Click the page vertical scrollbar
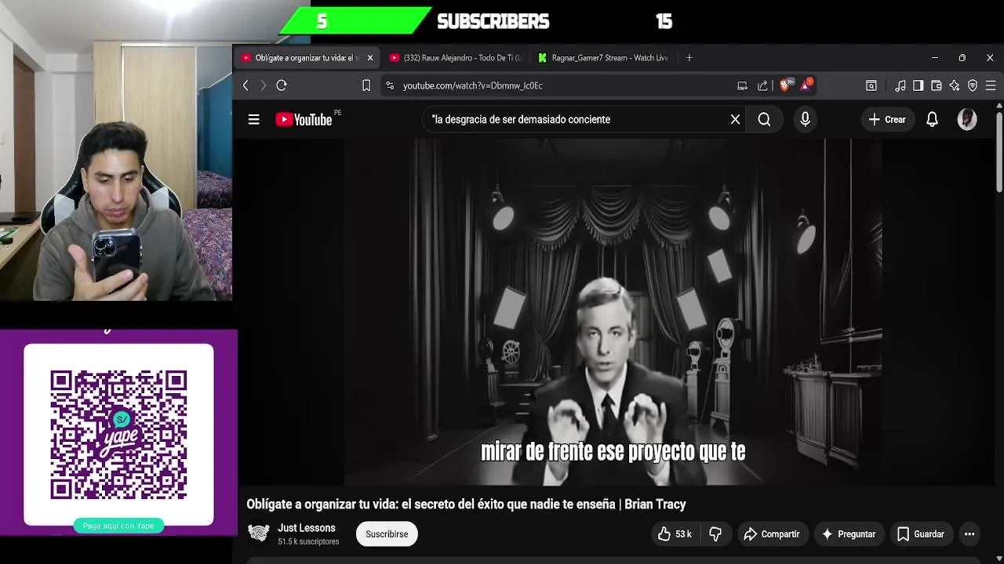Image resolution: width=1004 pixels, height=564 pixels. 999,152
